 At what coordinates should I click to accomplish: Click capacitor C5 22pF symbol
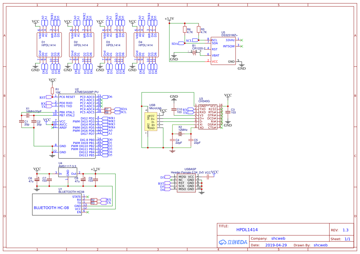pyautogui.click(x=191, y=140)
